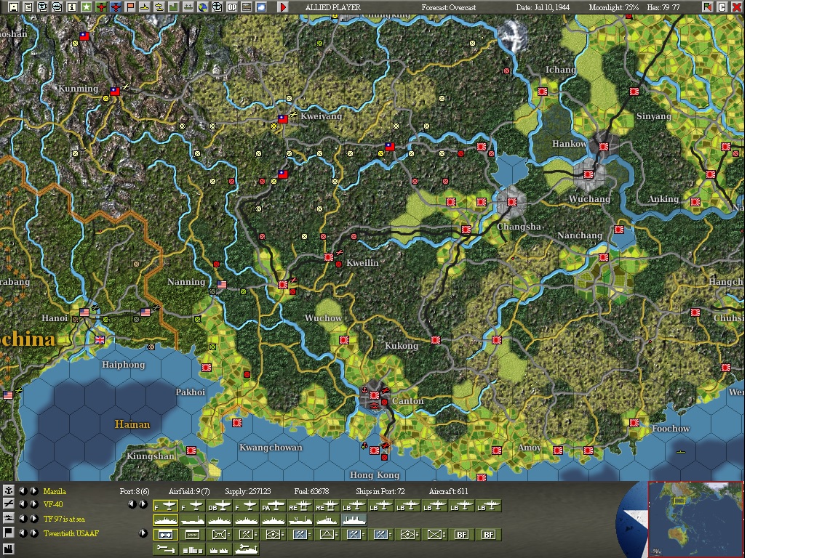Click the cloud weather toolbar icon
This screenshot has width=838, height=558.
(261, 7)
